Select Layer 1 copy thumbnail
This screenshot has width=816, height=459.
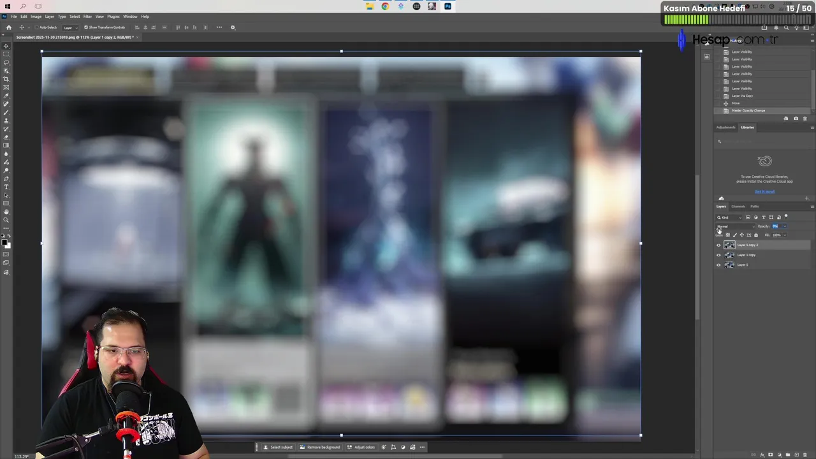tap(729, 255)
